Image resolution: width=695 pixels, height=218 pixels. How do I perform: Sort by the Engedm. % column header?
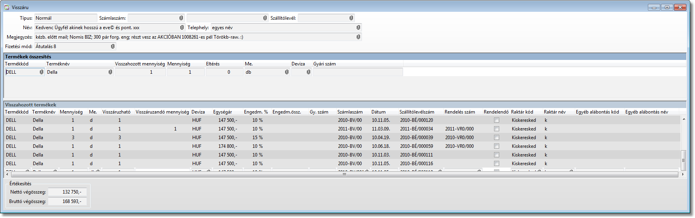(x=256, y=112)
